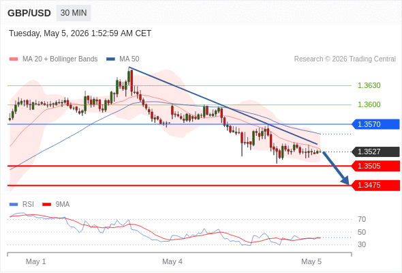The width and height of the screenshot is (402, 273).
Task: Click the RSI 70 level label
Action: (x=362, y=219)
